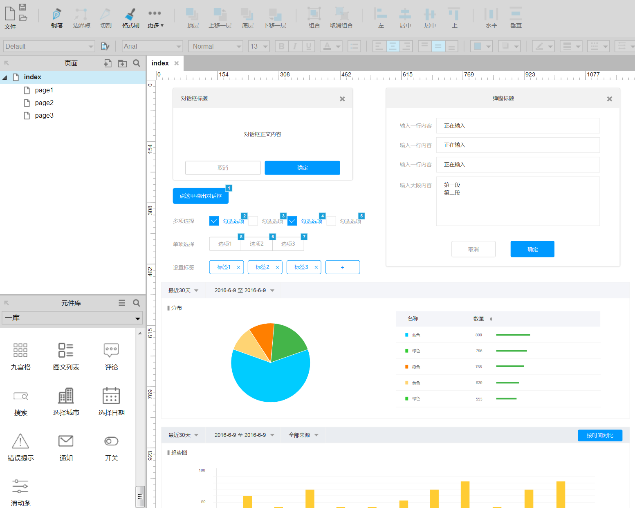
Task: Click the 按时间对比 button
Action: pyautogui.click(x=600, y=435)
